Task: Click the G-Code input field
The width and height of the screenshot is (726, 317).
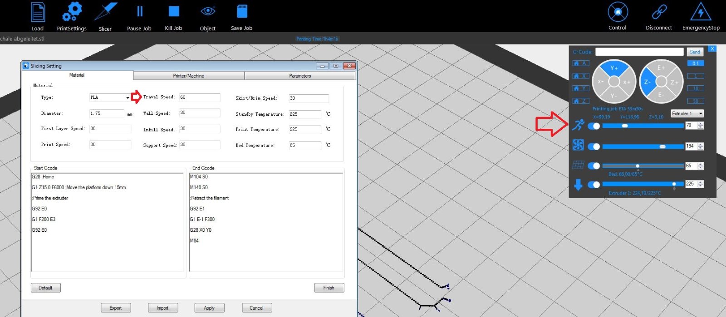Action: click(x=639, y=52)
